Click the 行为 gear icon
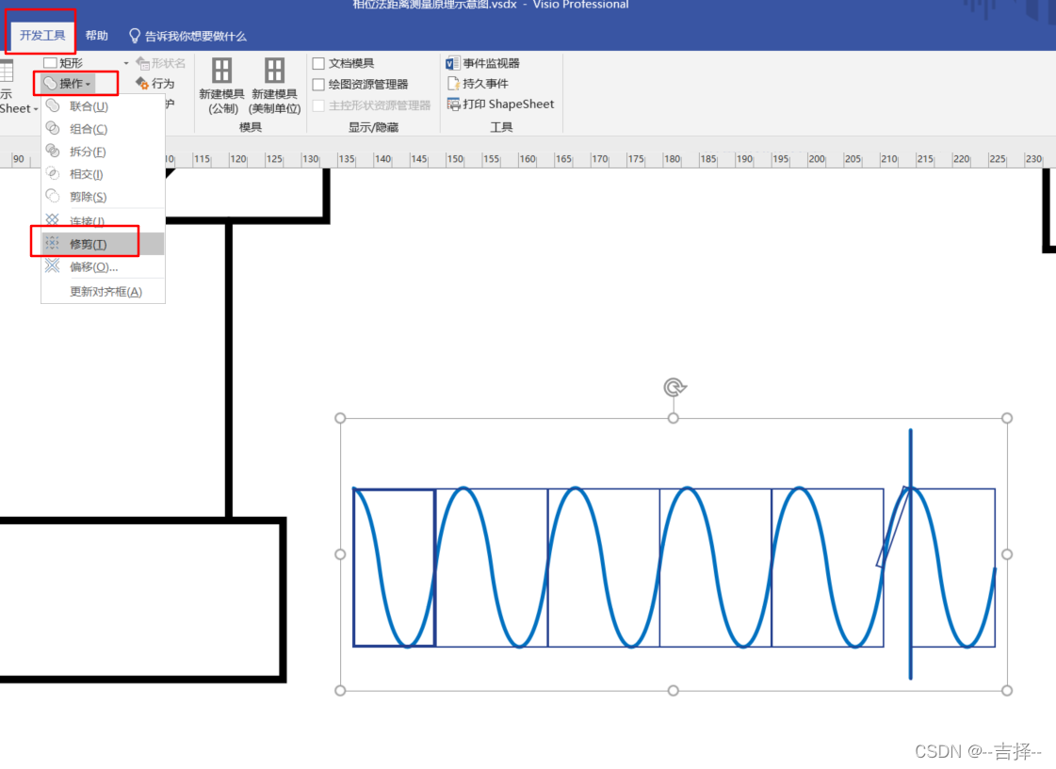The image size is (1056, 769). coord(142,84)
